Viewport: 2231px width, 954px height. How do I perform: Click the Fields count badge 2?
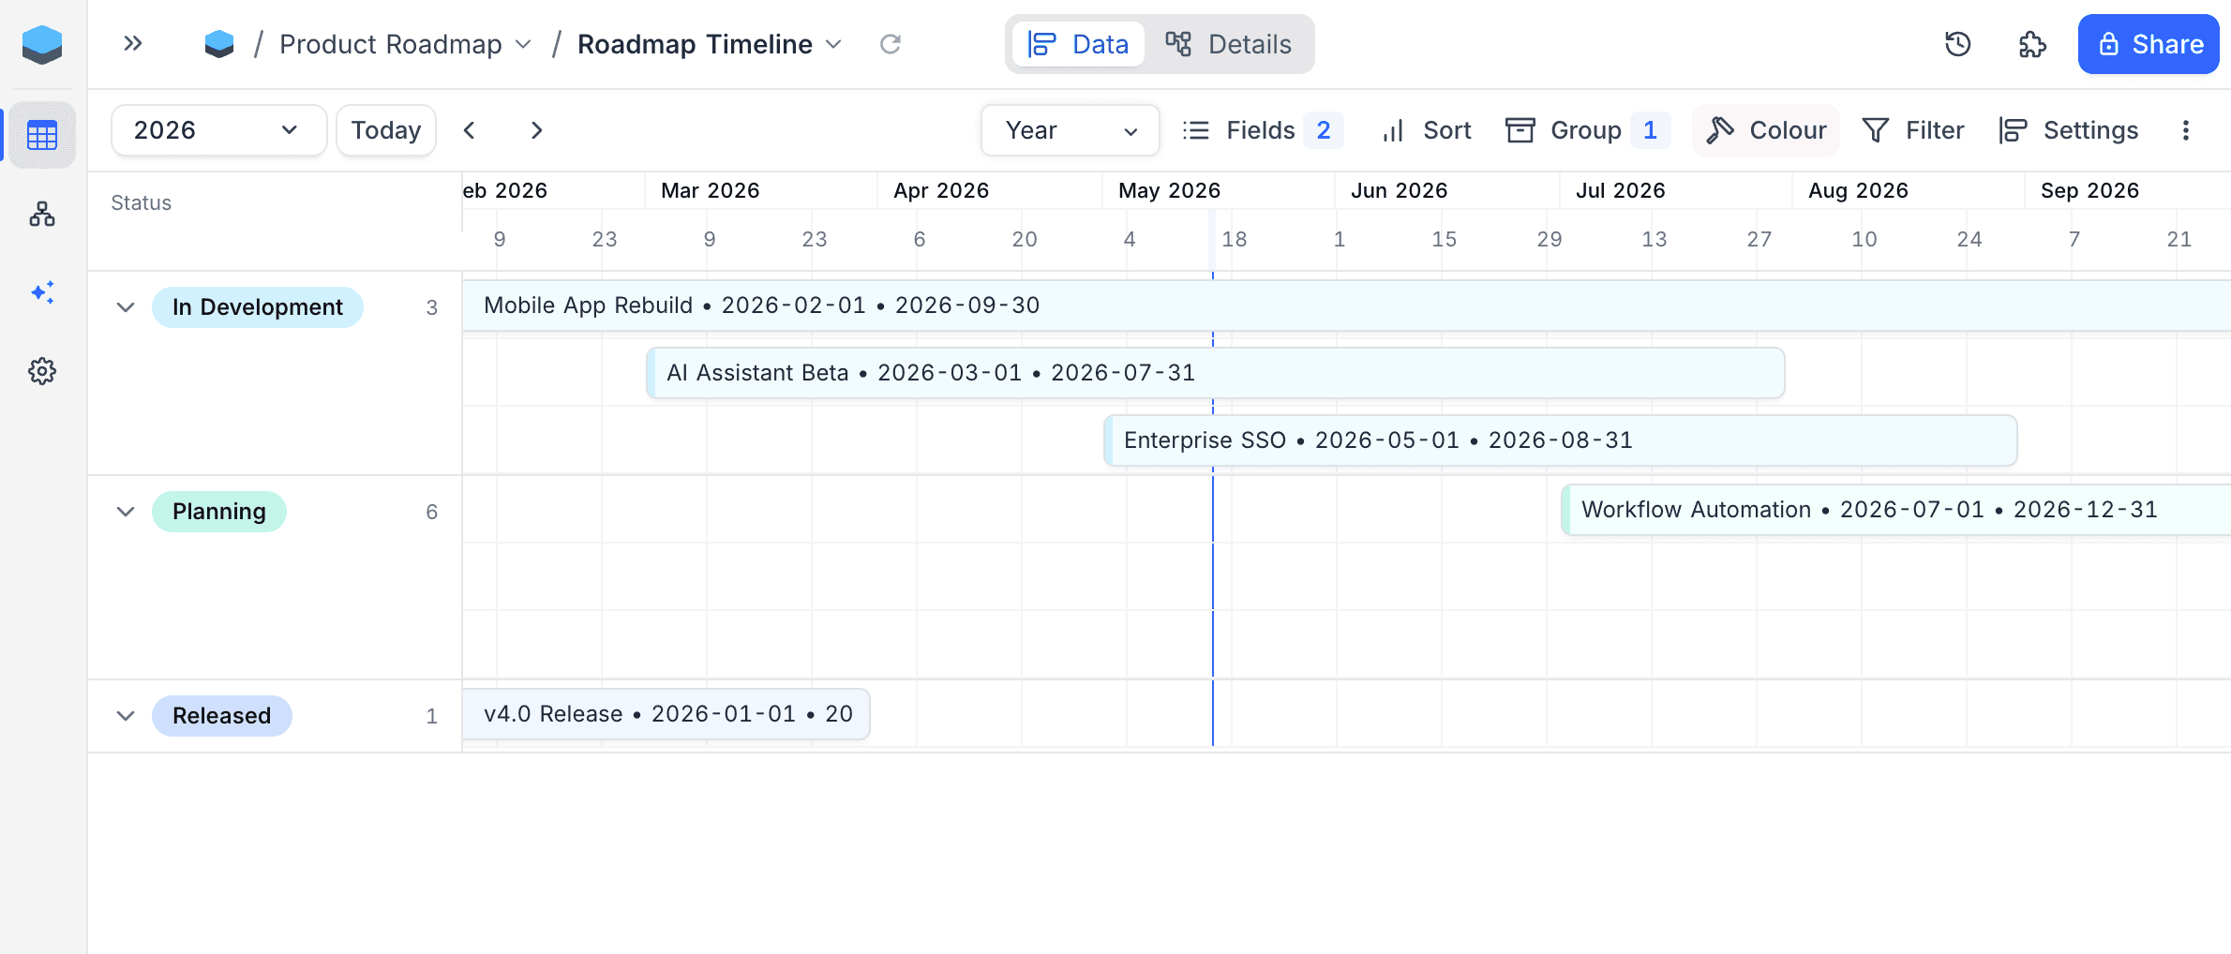(x=1324, y=130)
